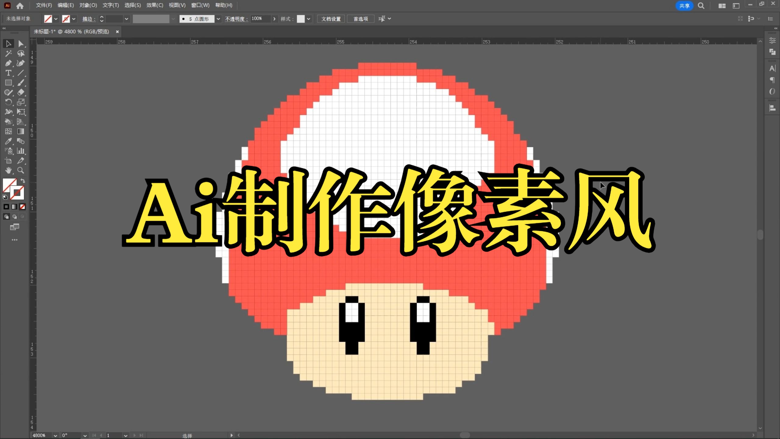Select the Curvature tool
The width and height of the screenshot is (780, 439).
click(21, 63)
